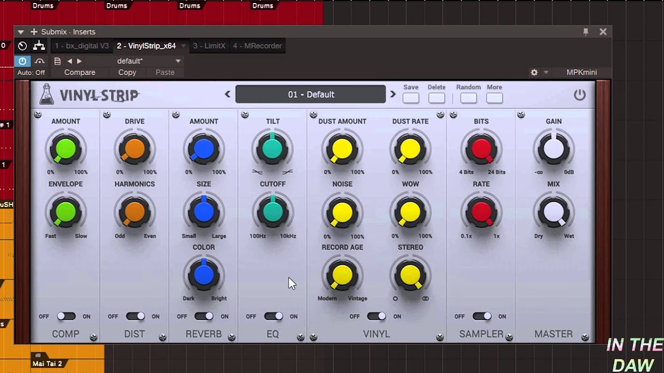Toggle the Vinyl Strip plugin power icon
The width and height of the screenshot is (664, 373).
coord(579,95)
